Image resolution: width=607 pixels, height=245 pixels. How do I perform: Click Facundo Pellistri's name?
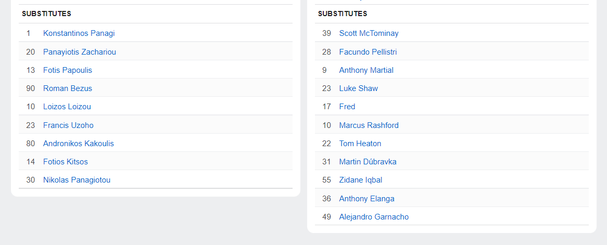click(x=368, y=52)
